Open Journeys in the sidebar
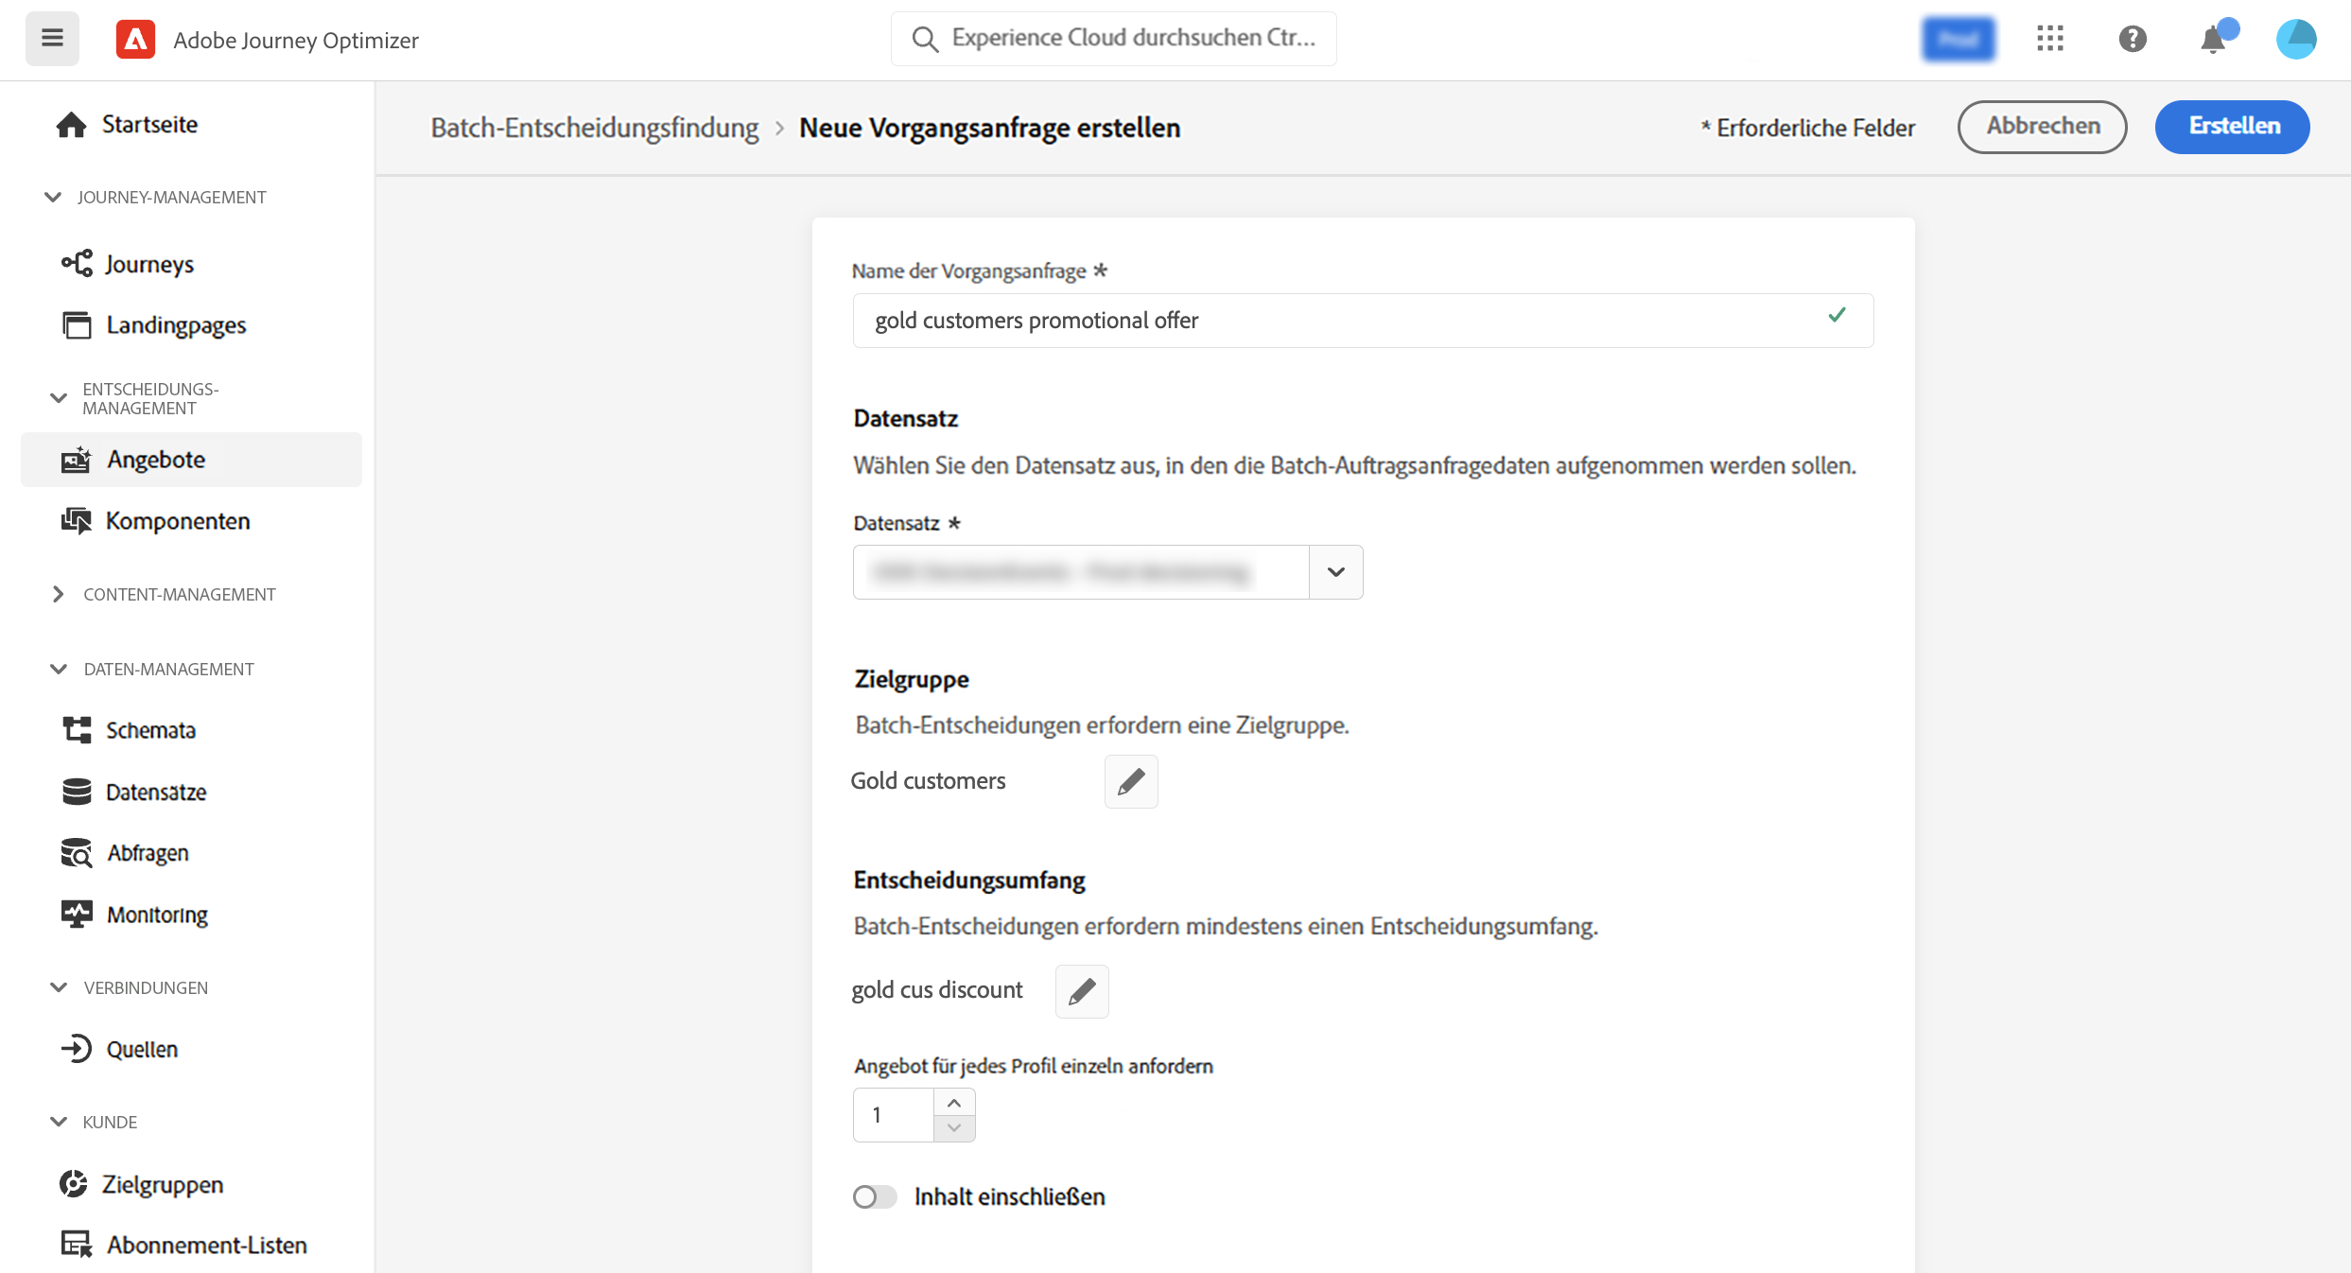Screen dimensions: 2351x1273 (x=148, y=264)
